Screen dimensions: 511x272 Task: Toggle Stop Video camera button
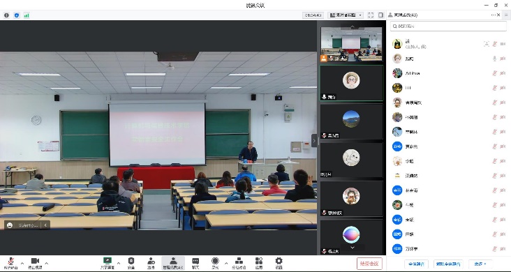(35, 262)
